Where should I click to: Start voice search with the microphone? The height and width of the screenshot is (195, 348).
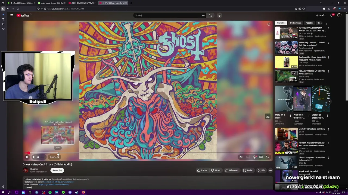[219, 15]
